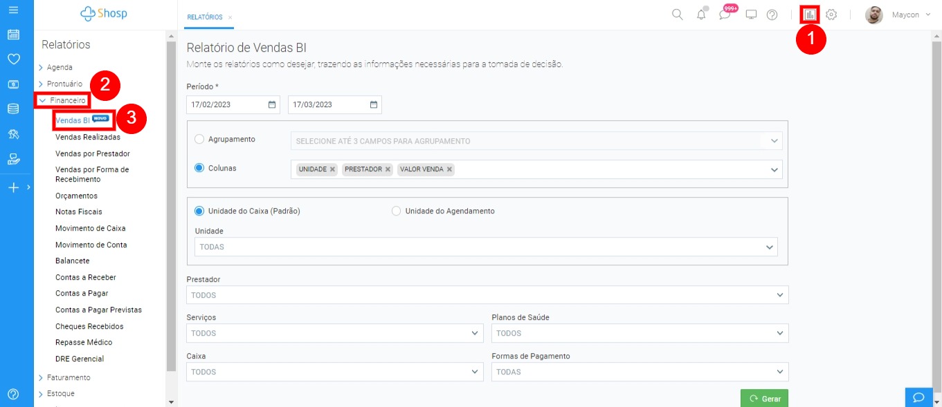Viewport: 942px width, 407px height.
Task: Open the settings gear icon
Action: click(x=832, y=15)
